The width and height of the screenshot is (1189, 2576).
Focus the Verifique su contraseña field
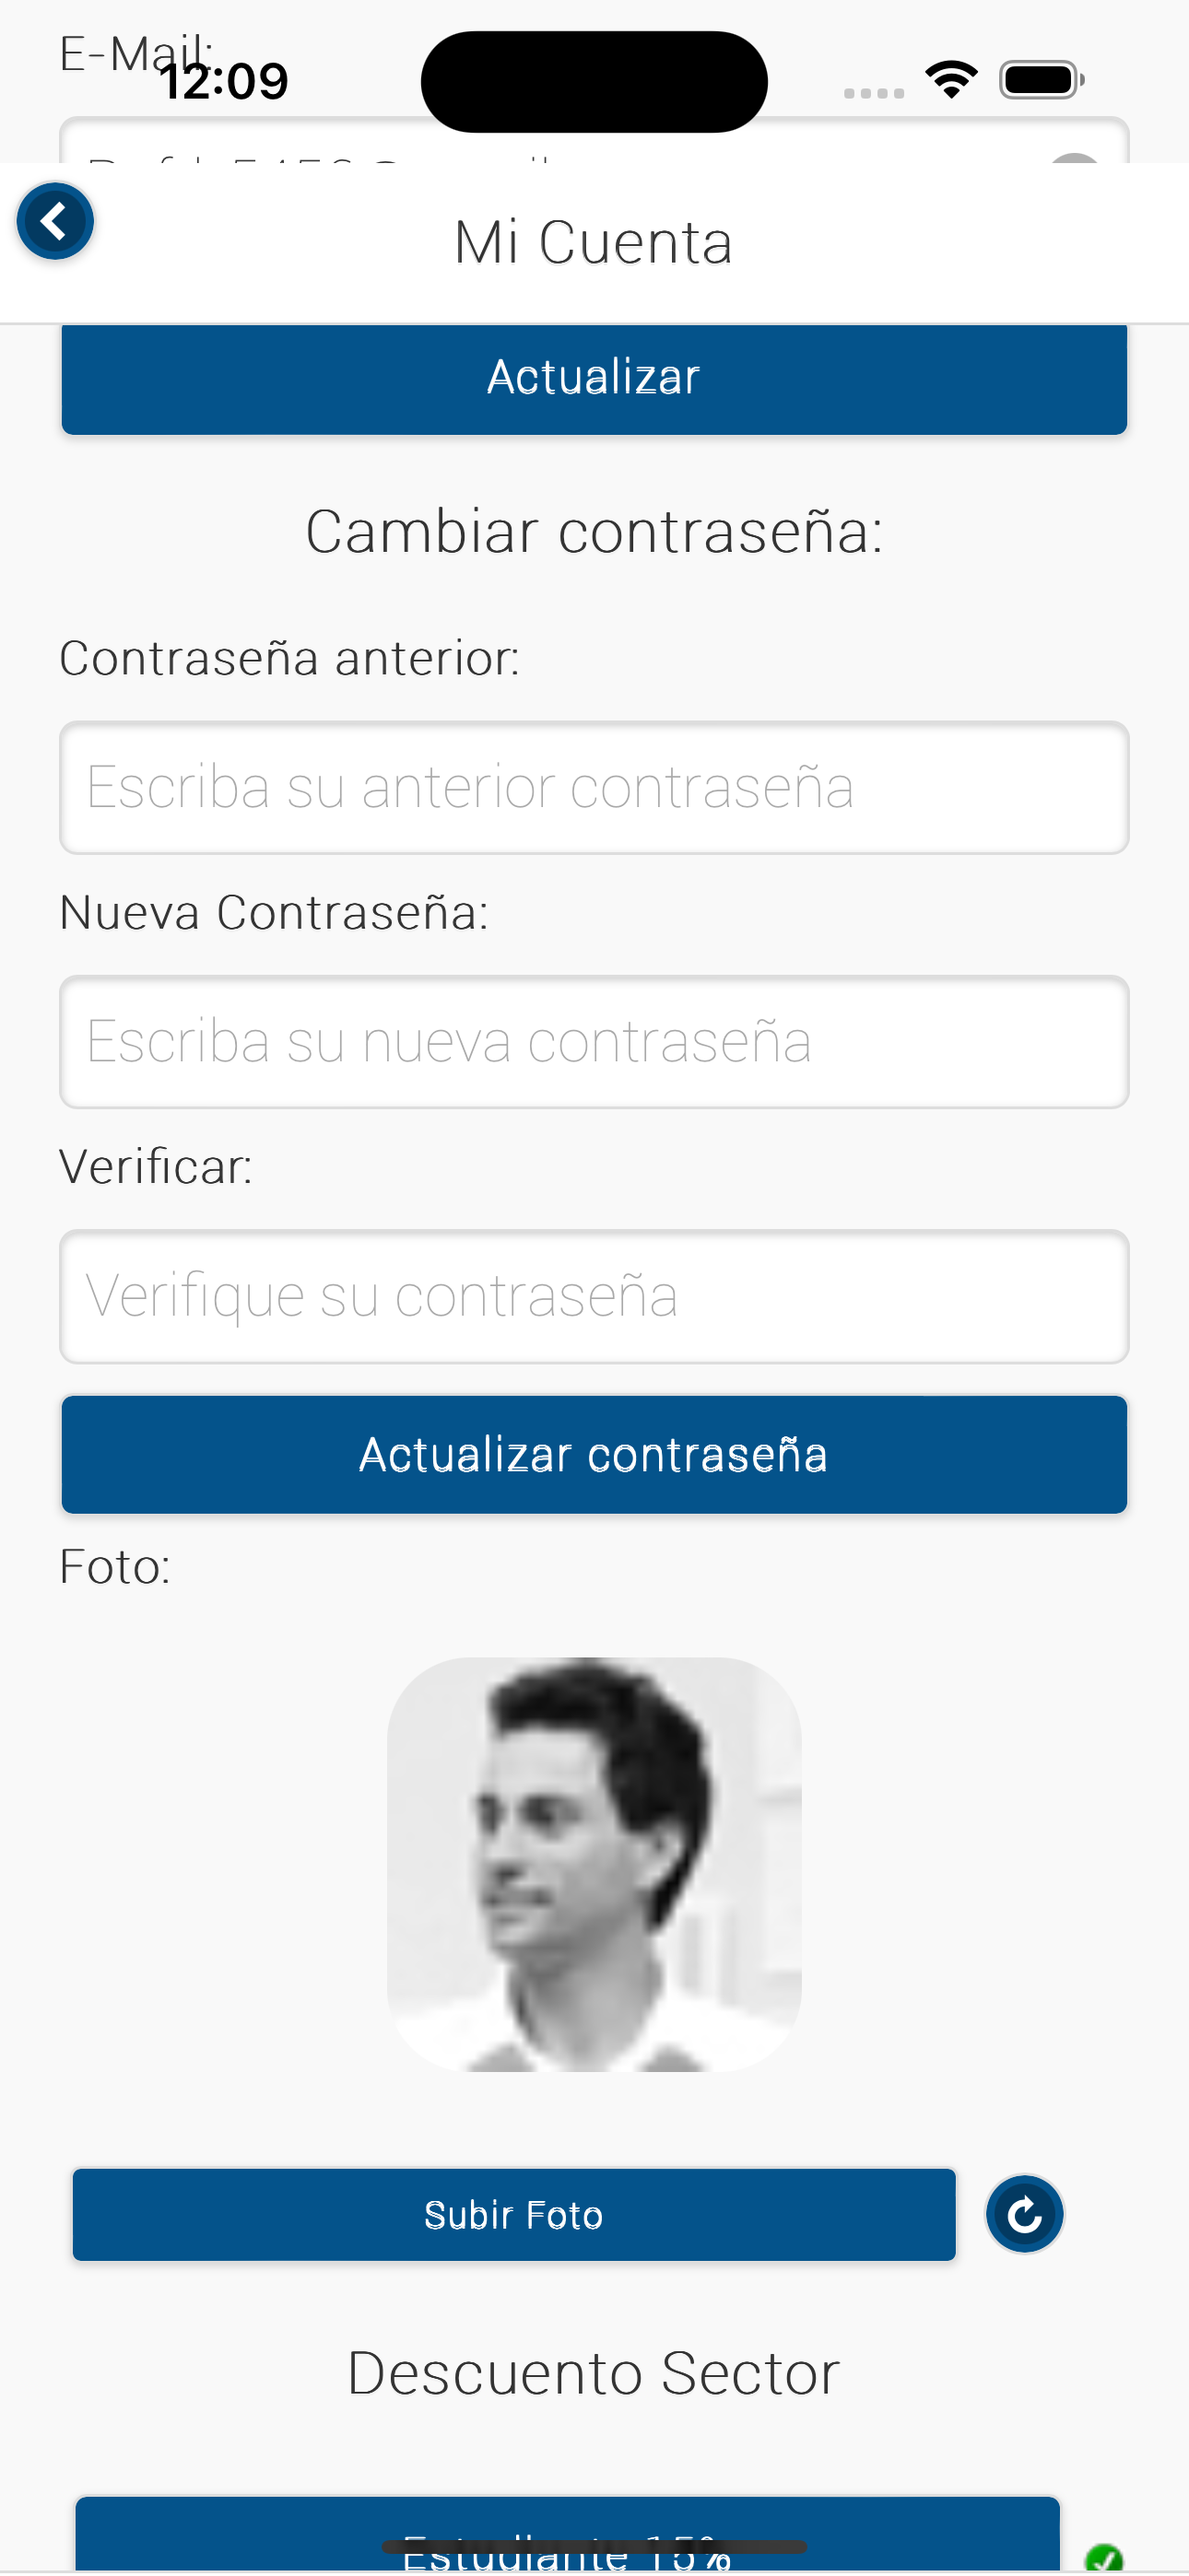click(594, 1296)
